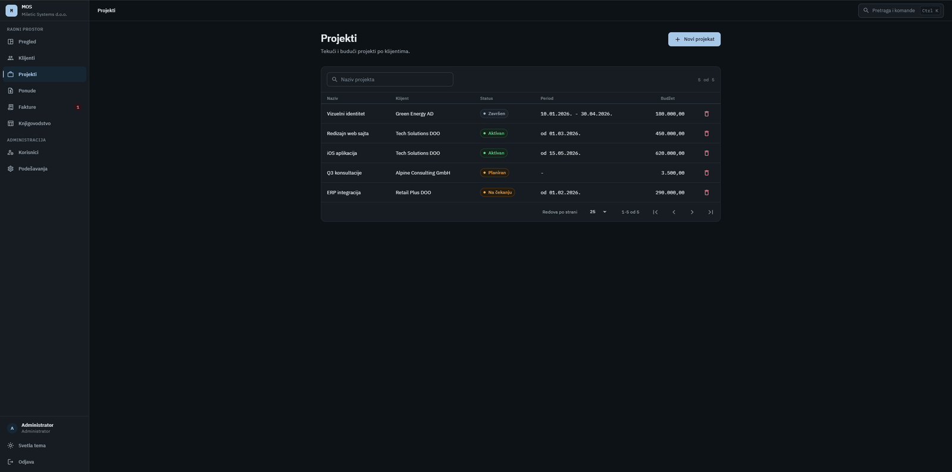Delete the Vizuelni identitet project
The width and height of the screenshot is (952, 472).
pos(706,114)
